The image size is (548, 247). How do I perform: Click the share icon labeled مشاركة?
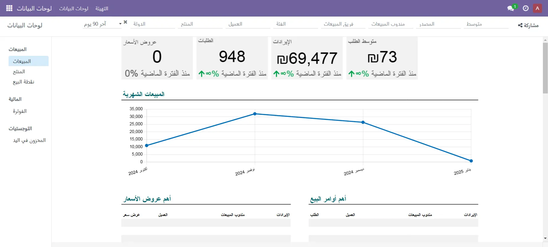coord(528,25)
